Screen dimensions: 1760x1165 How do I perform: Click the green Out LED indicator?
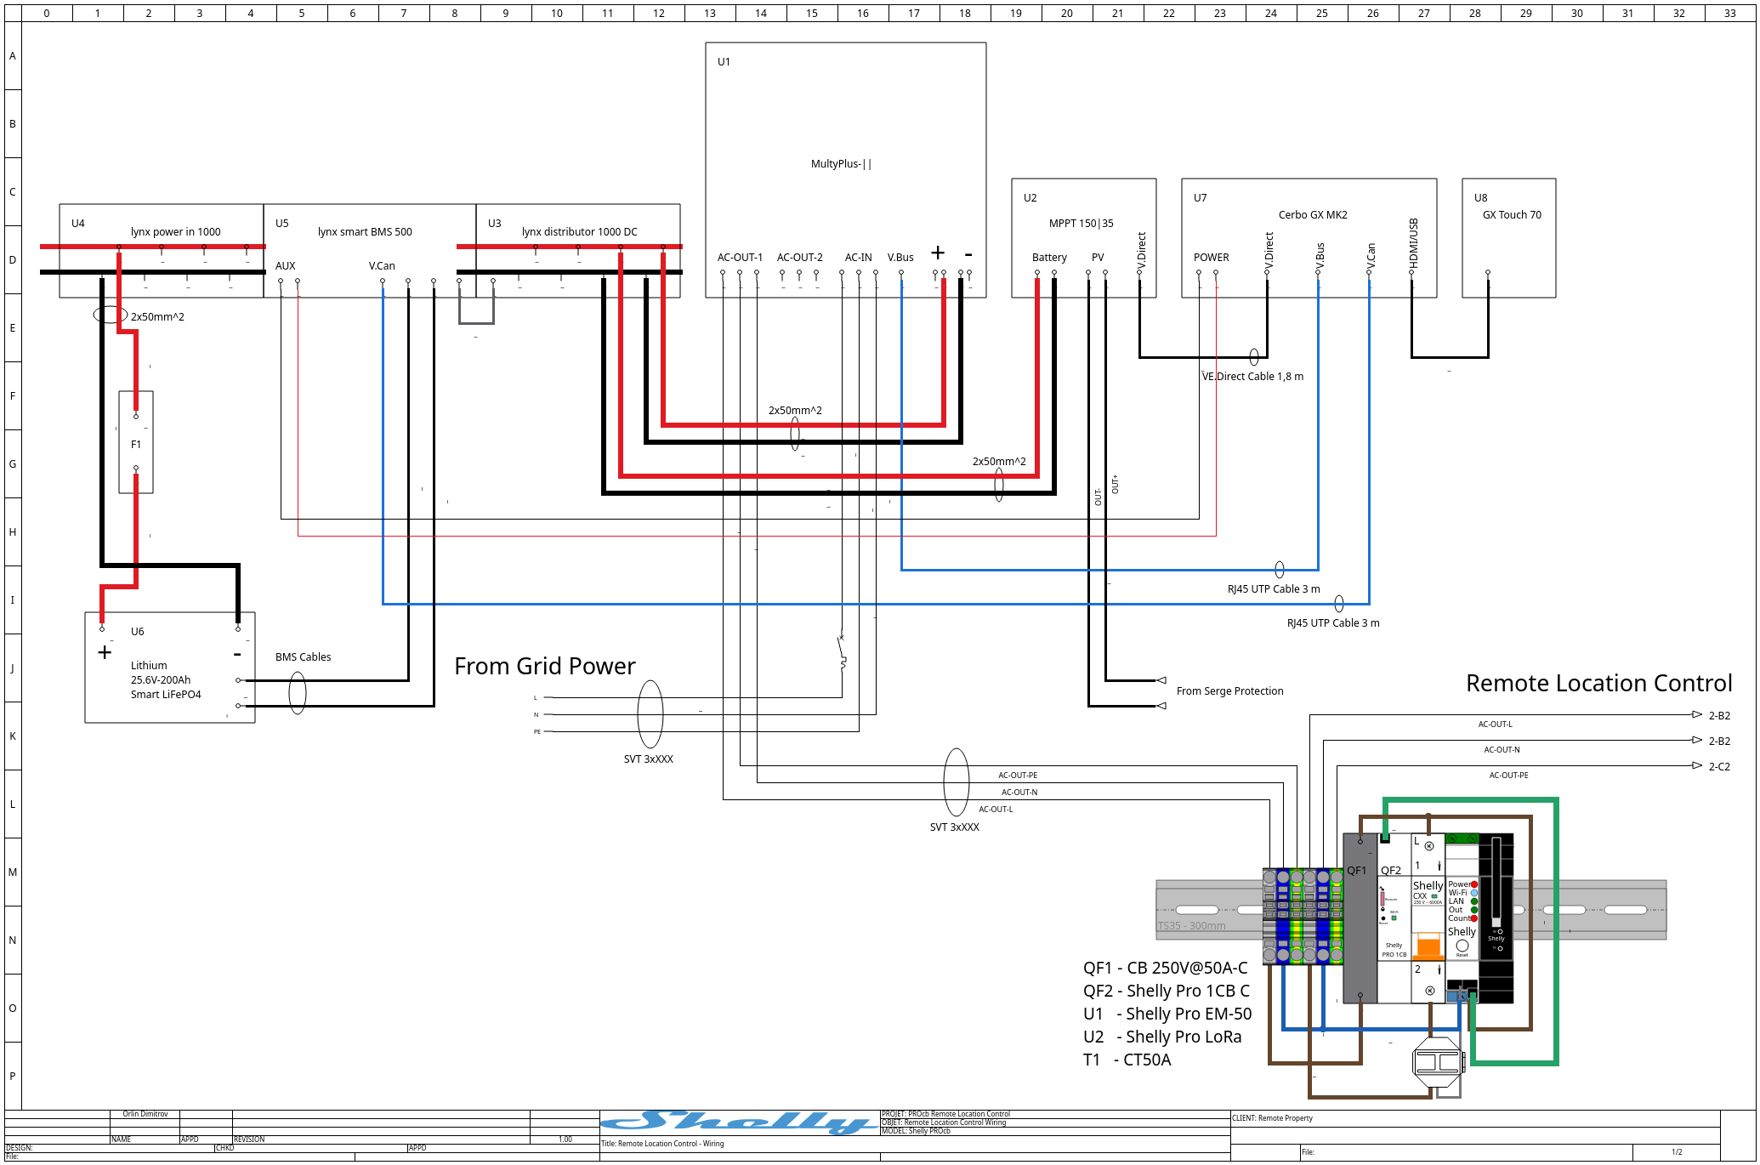click(x=1474, y=910)
